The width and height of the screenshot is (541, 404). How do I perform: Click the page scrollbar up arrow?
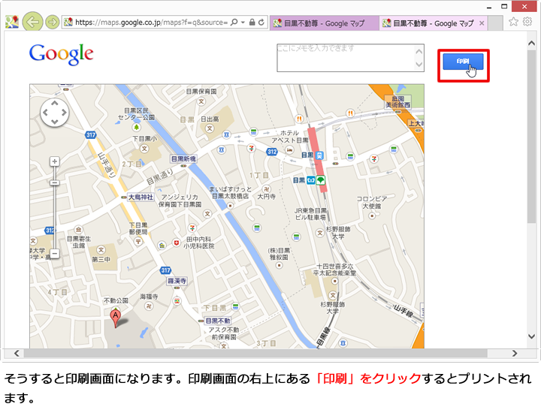click(531, 43)
